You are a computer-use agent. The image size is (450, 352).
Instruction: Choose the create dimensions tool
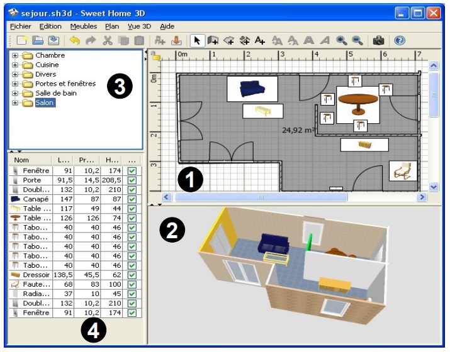click(244, 40)
